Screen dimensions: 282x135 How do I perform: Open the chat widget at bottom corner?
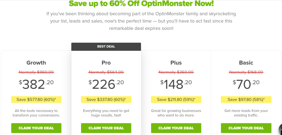[x=280, y=129]
